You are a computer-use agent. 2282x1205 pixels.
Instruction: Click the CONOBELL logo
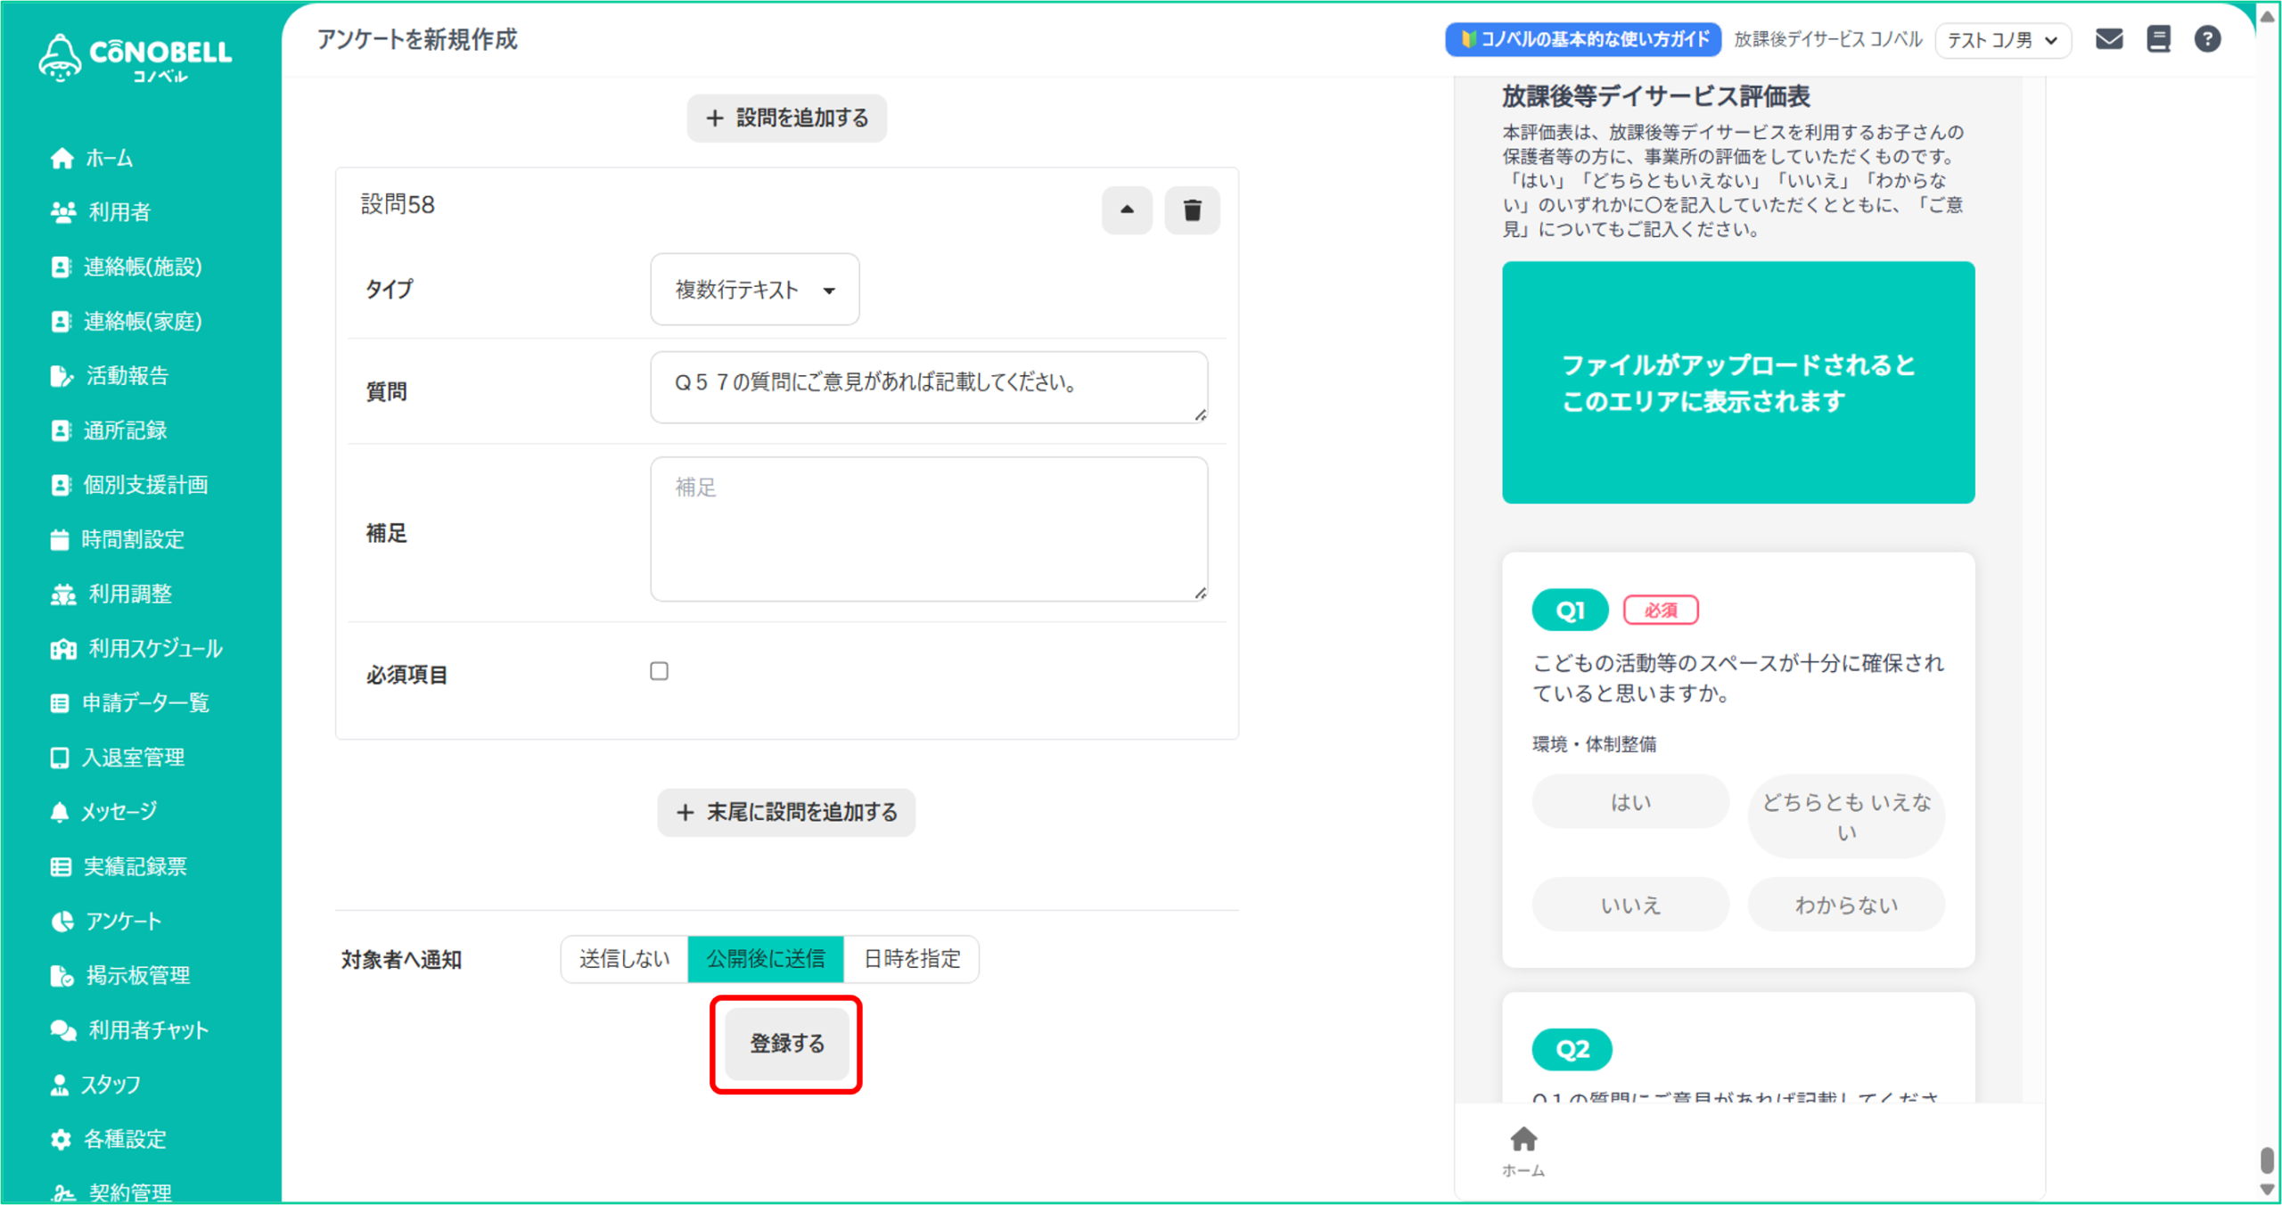click(135, 57)
